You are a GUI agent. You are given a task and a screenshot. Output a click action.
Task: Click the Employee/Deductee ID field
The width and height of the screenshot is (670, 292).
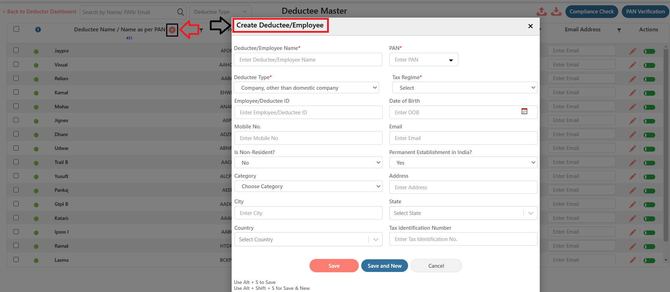click(x=308, y=112)
